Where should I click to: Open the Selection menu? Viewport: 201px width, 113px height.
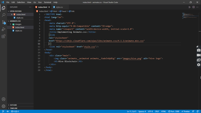tap(21, 2)
